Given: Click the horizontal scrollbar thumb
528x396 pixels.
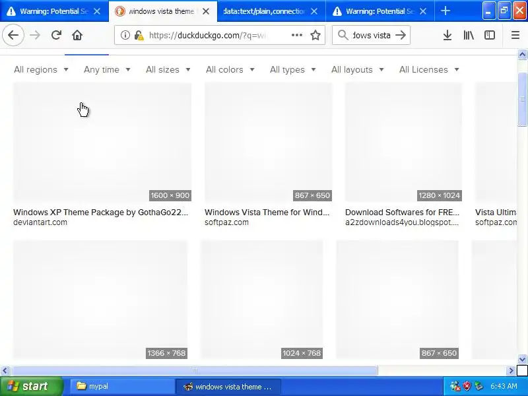Looking at the screenshot, I should coord(194,371).
